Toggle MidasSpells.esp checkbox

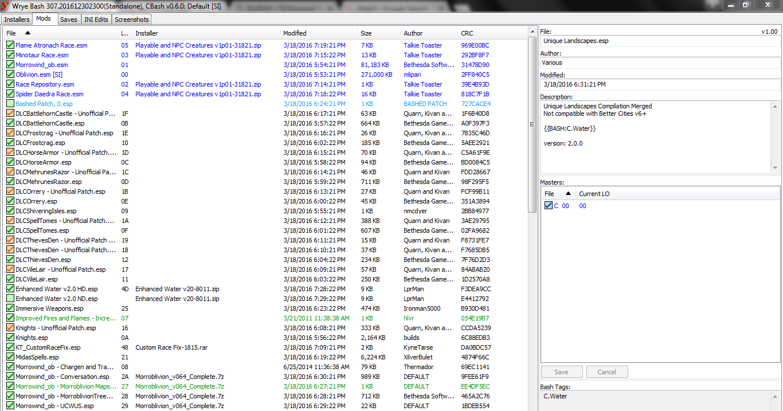(x=10, y=357)
